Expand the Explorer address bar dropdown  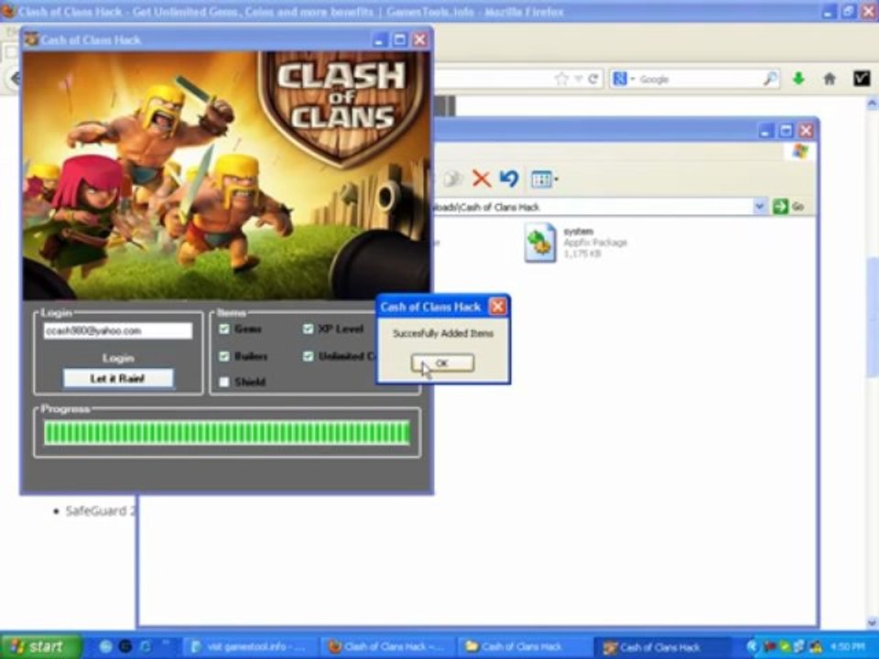(x=759, y=206)
